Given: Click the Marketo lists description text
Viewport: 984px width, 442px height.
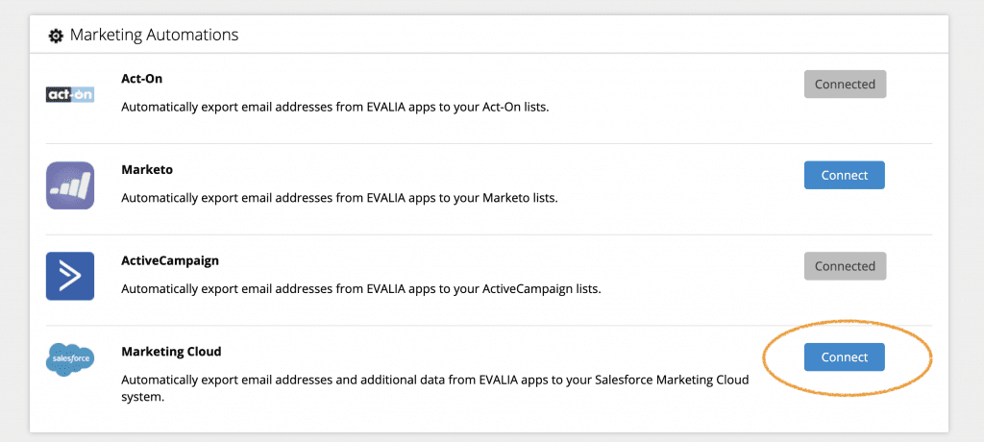Looking at the screenshot, I should tap(339, 198).
